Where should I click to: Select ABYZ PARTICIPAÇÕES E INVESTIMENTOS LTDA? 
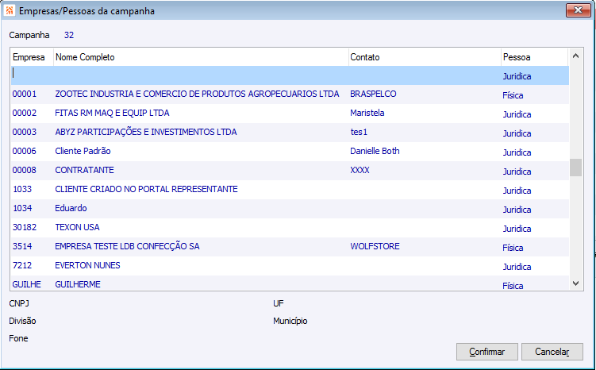click(x=145, y=132)
